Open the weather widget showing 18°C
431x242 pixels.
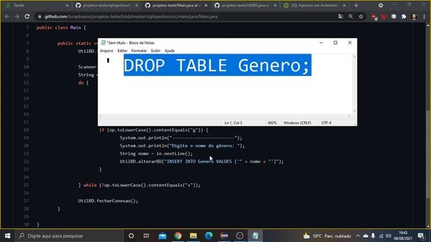[327, 236]
